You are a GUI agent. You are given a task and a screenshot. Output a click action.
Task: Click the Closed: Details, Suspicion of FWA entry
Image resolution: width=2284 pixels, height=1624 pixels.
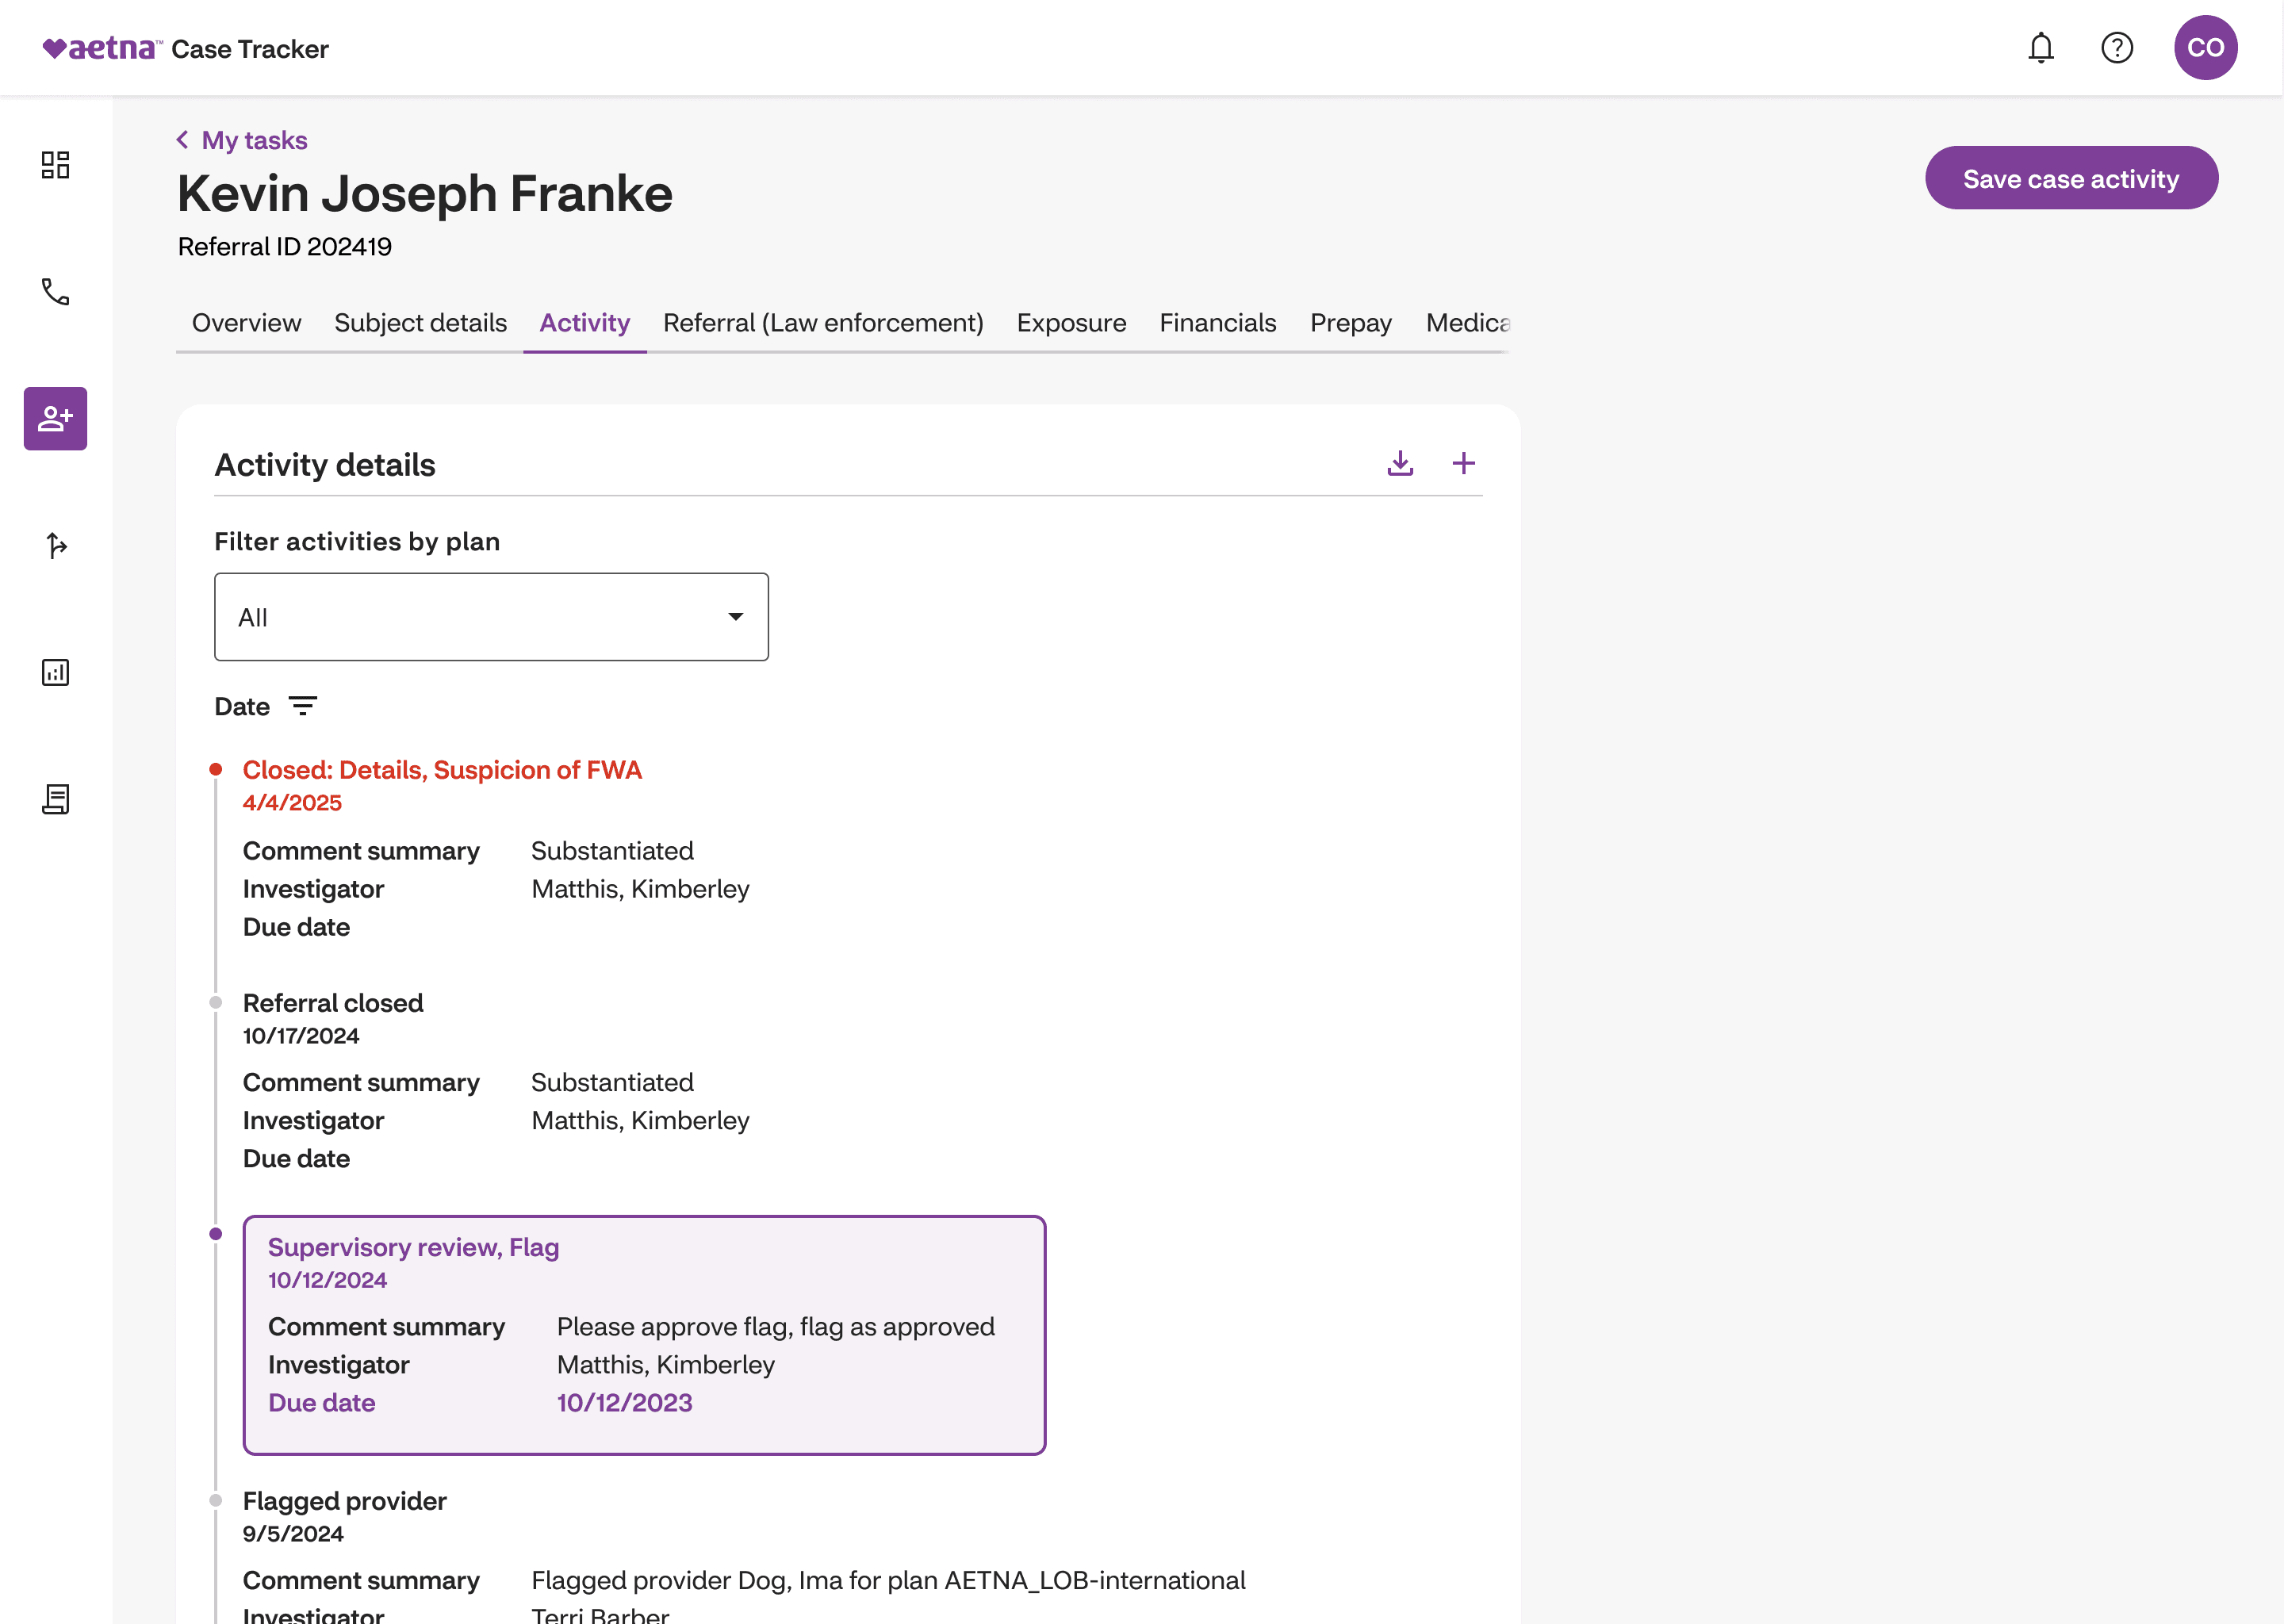pos(441,770)
